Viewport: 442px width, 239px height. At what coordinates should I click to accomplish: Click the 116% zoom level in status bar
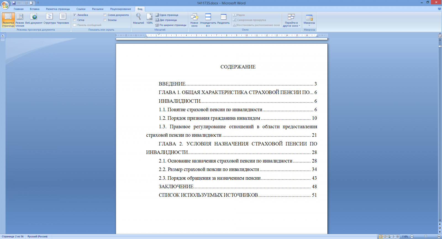point(405,237)
